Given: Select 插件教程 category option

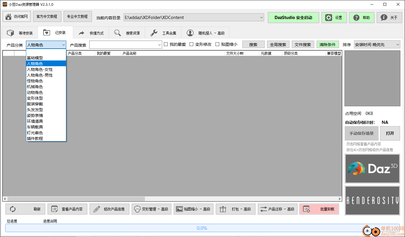Looking at the screenshot, I should [x=46, y=139].
